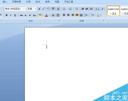
Task: Toggle show paragraph marks
Action: [x=102, y=9]
